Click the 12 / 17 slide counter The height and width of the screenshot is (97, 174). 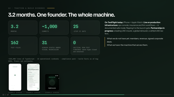[x=5, y=95]
